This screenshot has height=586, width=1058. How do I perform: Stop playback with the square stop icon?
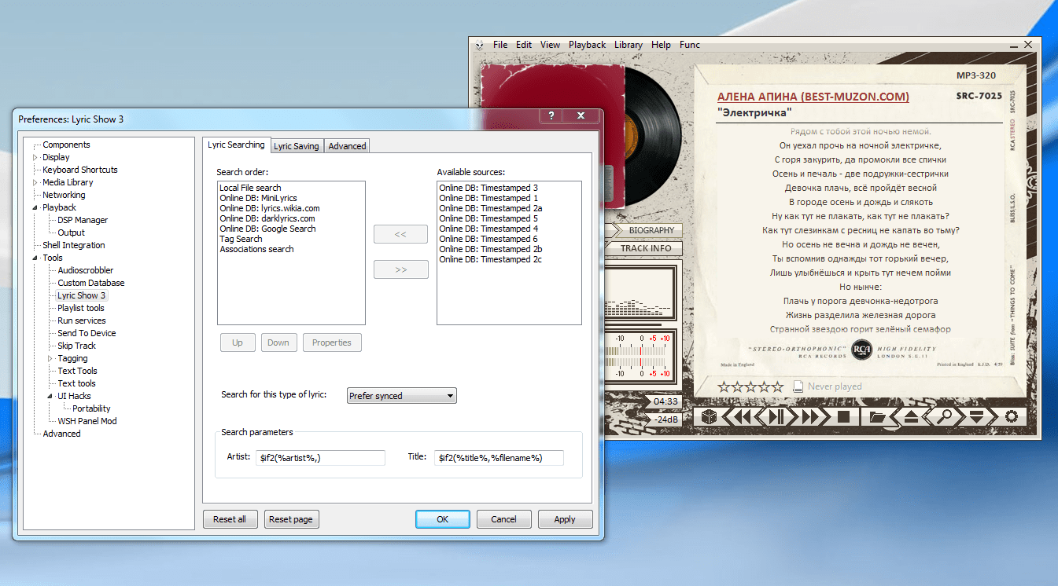(842, 417)
